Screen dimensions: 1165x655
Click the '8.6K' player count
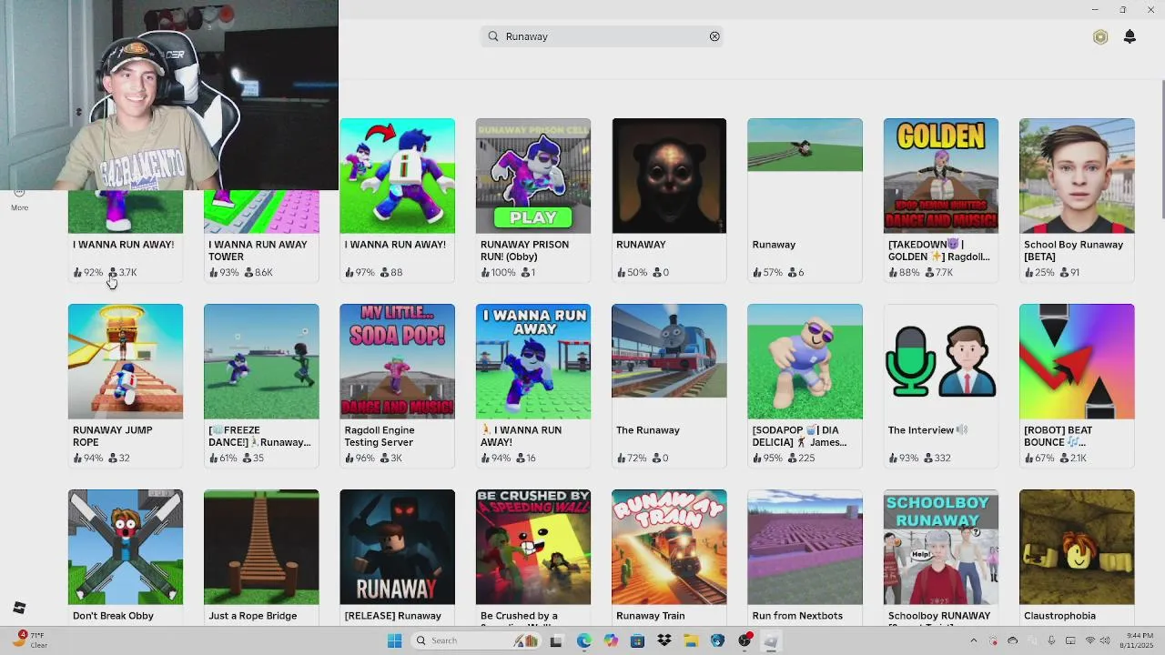258,272
